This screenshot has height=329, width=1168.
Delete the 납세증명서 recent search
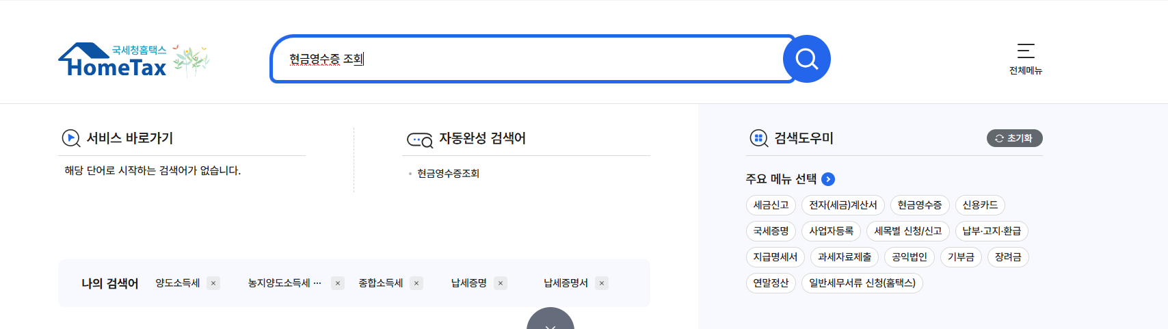pos(602,283)
